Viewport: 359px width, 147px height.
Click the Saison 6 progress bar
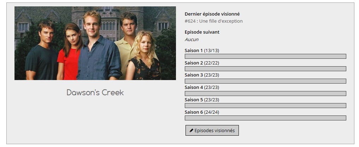tap(265, 118)
